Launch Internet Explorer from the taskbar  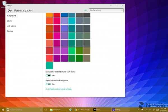(70, 110)
